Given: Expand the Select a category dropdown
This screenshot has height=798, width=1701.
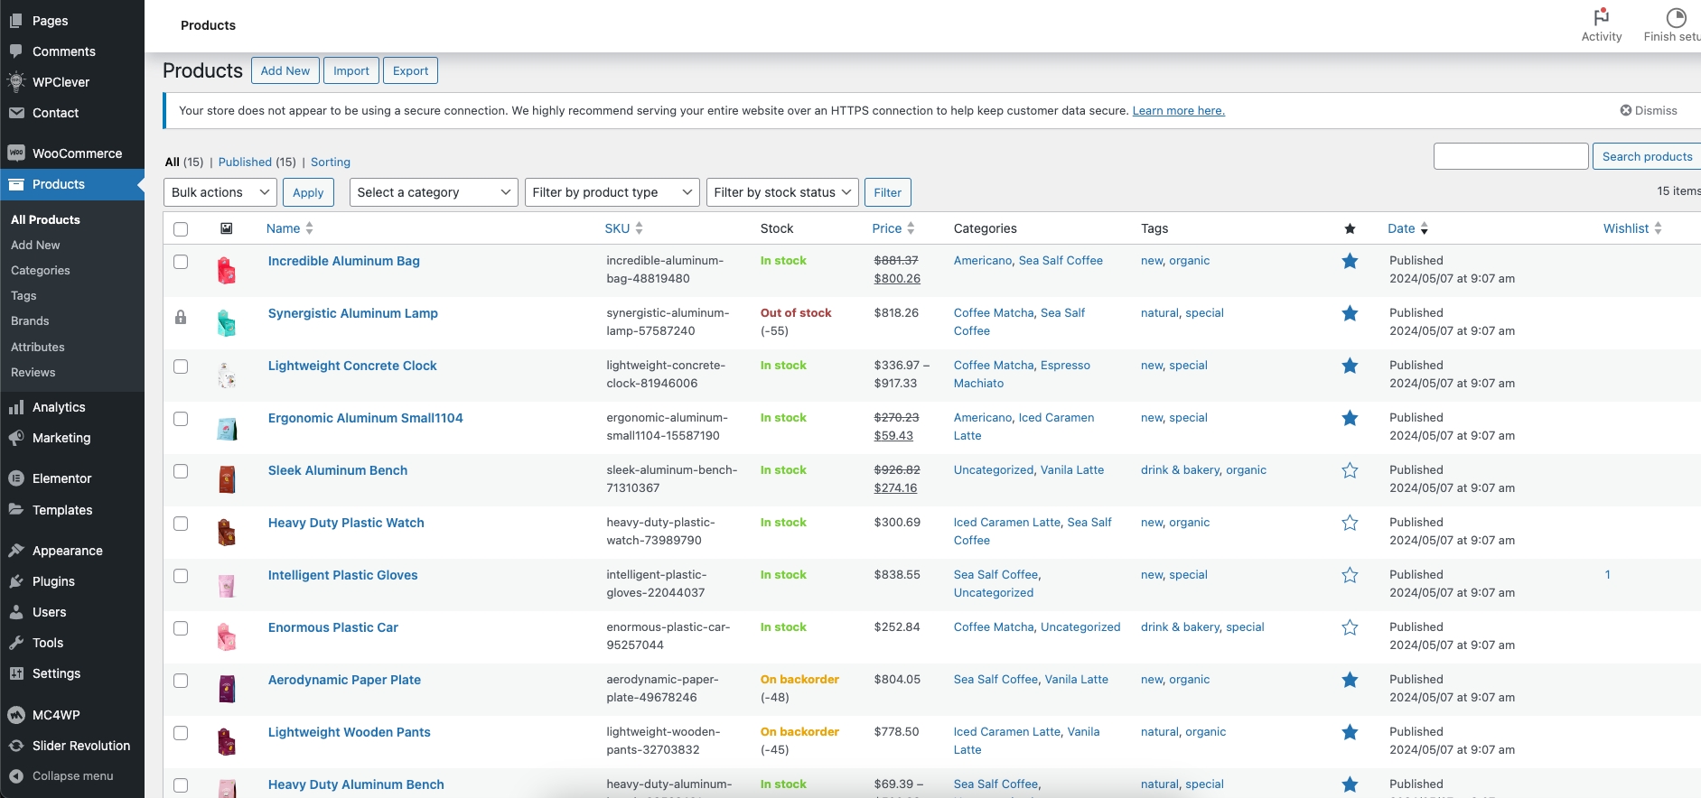Looking at the screenshot, I should [x=434, y=192].
